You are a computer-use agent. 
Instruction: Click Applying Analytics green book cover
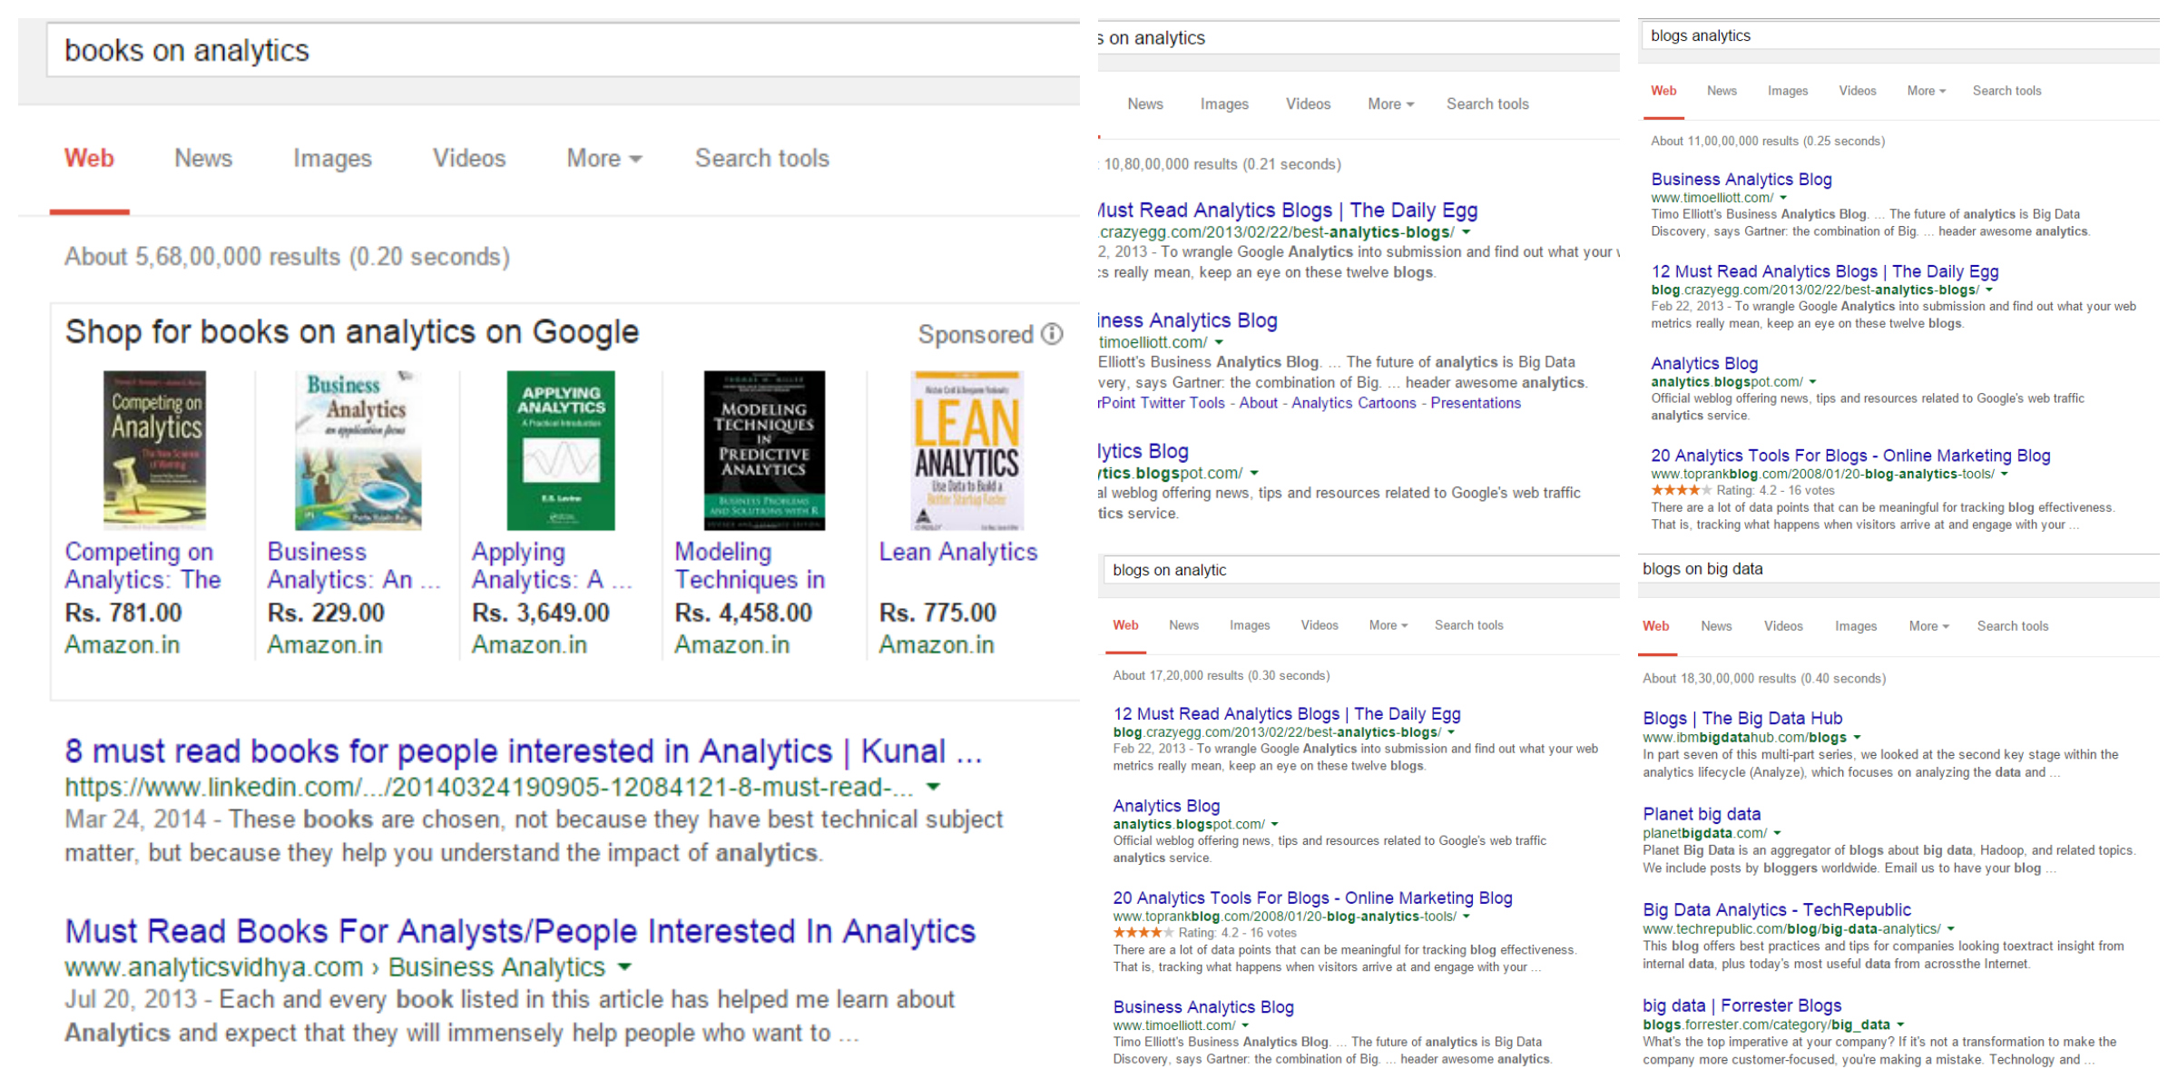561,449
